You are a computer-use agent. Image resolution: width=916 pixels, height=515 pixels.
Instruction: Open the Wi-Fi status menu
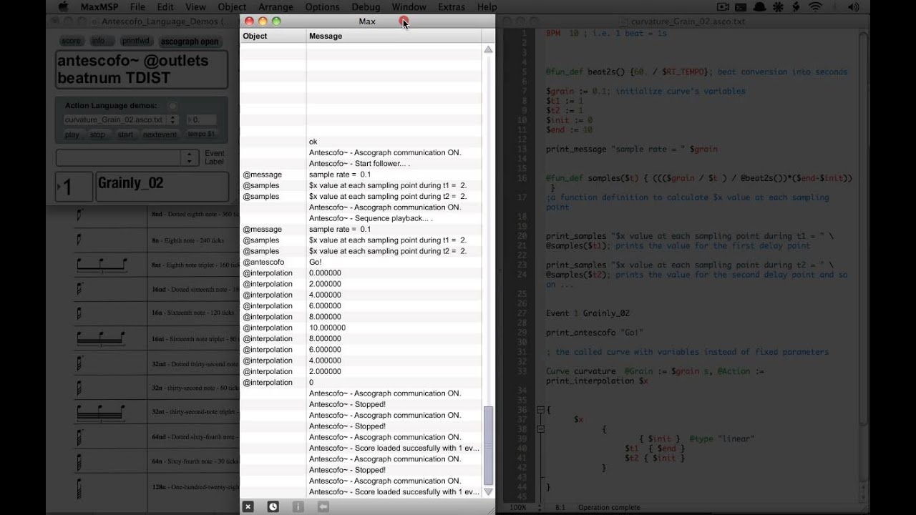tap(815, 7)
